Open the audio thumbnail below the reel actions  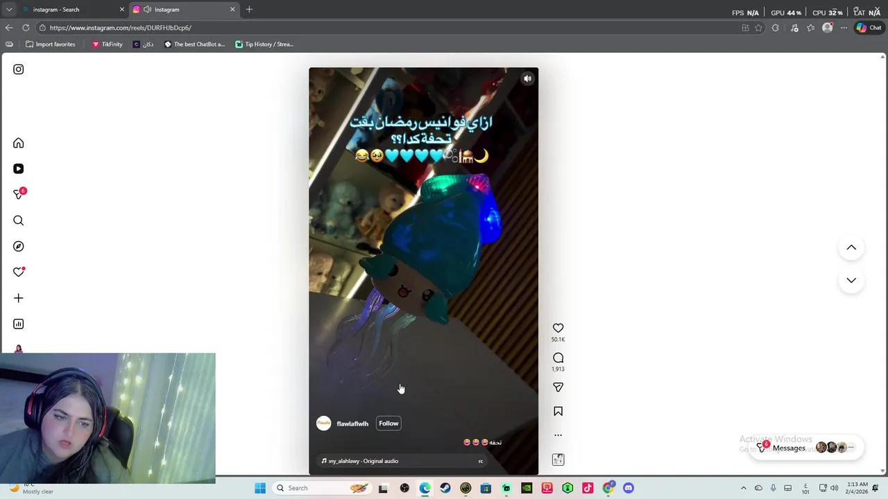point(558,459)
